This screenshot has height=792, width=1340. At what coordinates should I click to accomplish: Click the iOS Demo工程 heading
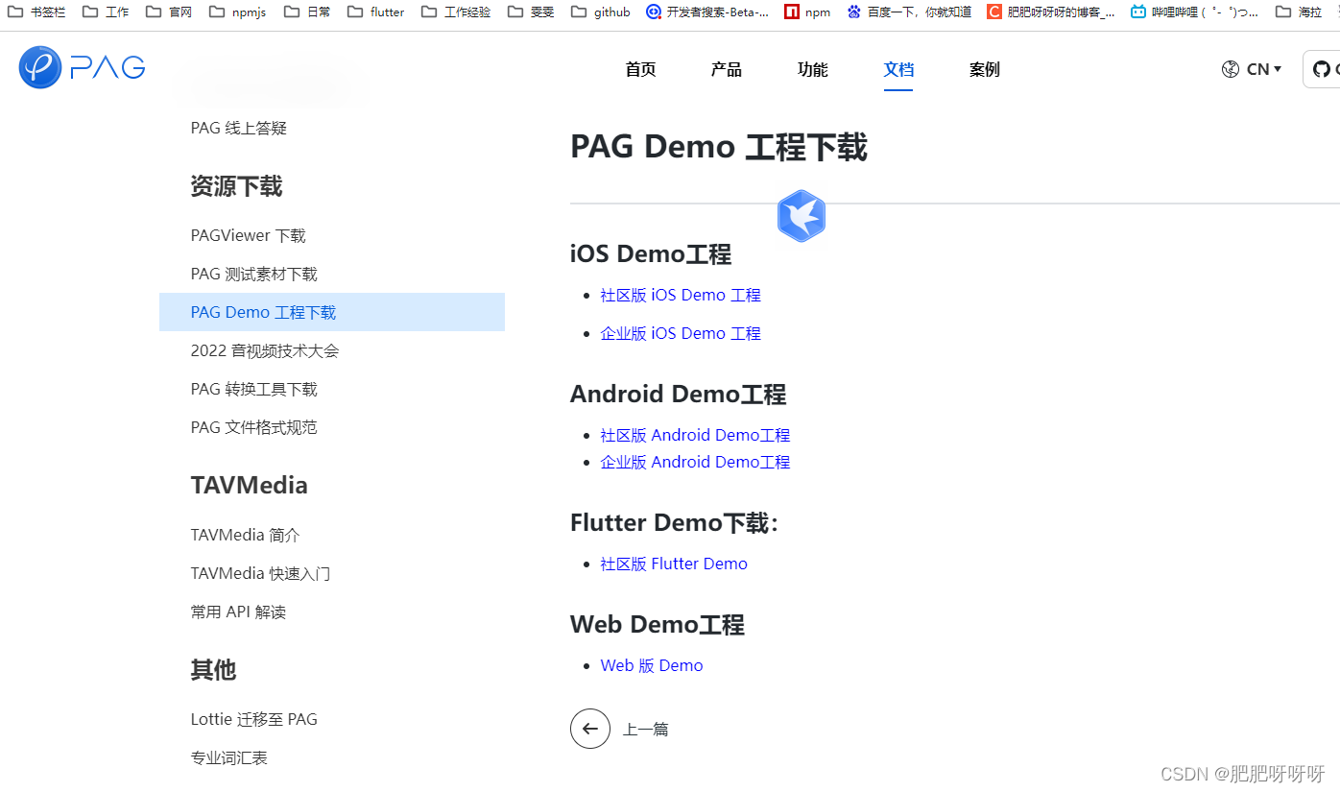(651, 254)
